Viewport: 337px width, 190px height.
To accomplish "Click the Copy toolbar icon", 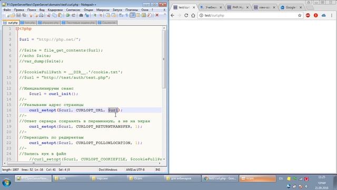I will tap(54, 15).
